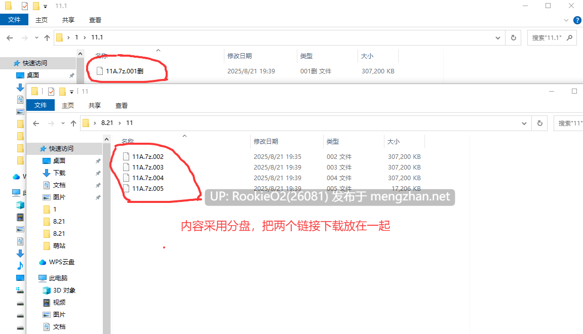The image size is (583, 334).
Task: Go up one level in 11 window
Action: 73,123
